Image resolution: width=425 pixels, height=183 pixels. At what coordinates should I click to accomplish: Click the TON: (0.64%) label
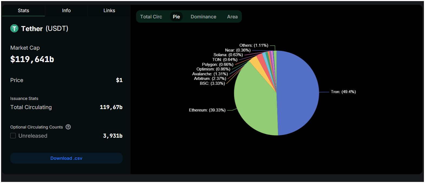[225, 60]
